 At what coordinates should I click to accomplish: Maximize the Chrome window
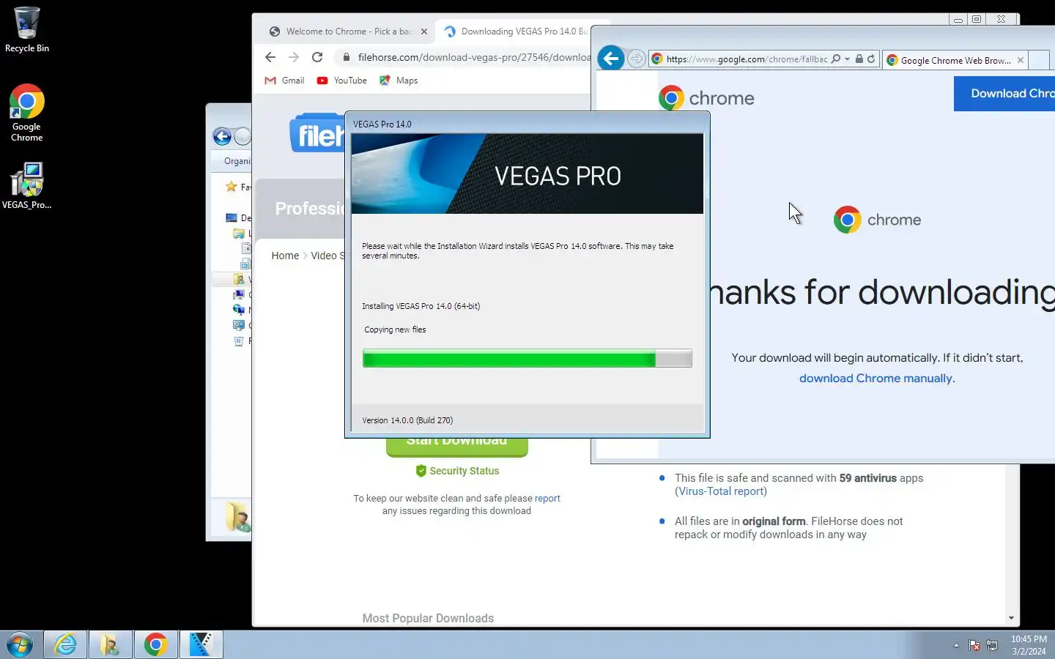pos(977,20)
